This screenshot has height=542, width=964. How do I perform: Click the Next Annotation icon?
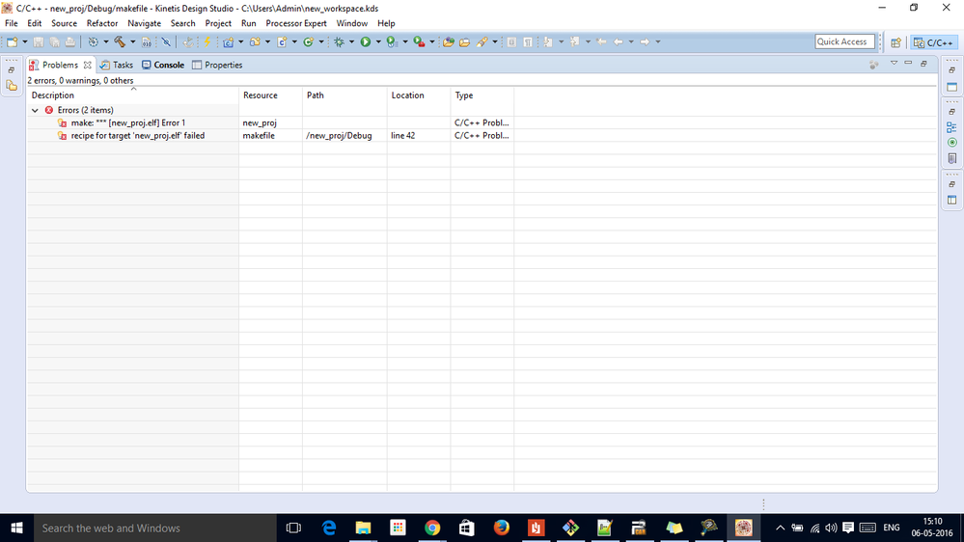point(547,41)
